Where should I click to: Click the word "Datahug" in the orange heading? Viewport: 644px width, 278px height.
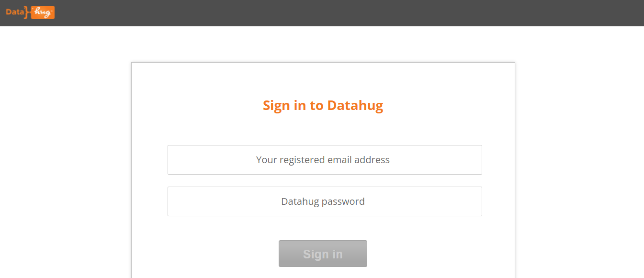click(355, 105)
